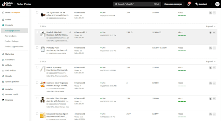The height and width of the screenshot is (121, 221).
Task: Click the Marketing megaphone icon
Action: [3, 54]
